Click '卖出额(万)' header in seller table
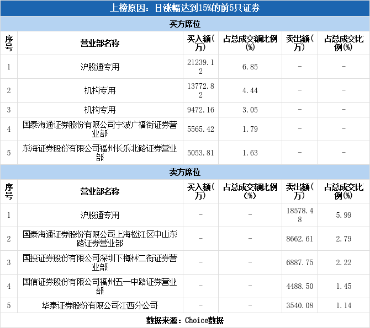 click(300, 191)
